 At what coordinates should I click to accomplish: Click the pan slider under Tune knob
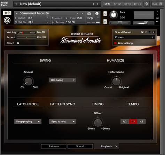tap(120, 23)
